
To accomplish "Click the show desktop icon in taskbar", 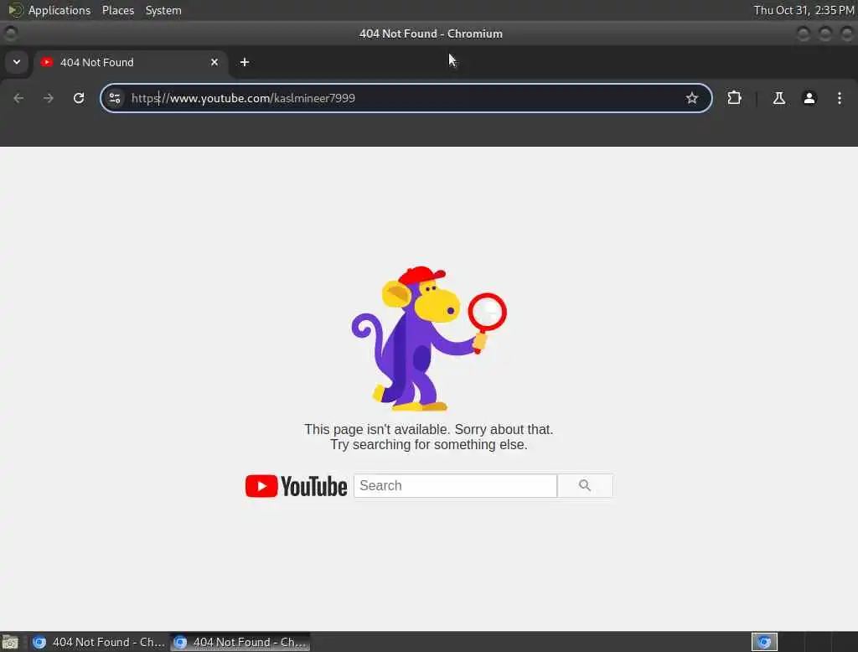I will tap(10, 642).
